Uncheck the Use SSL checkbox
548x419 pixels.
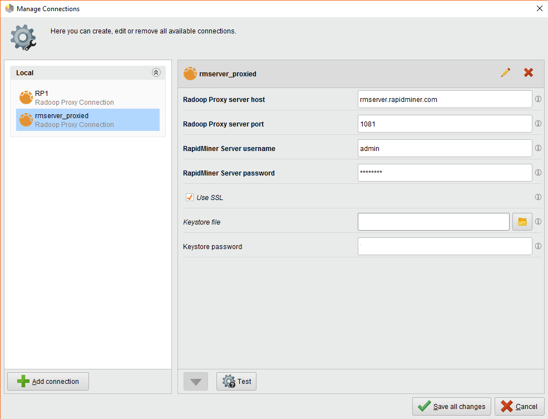[x=190, y=197]
